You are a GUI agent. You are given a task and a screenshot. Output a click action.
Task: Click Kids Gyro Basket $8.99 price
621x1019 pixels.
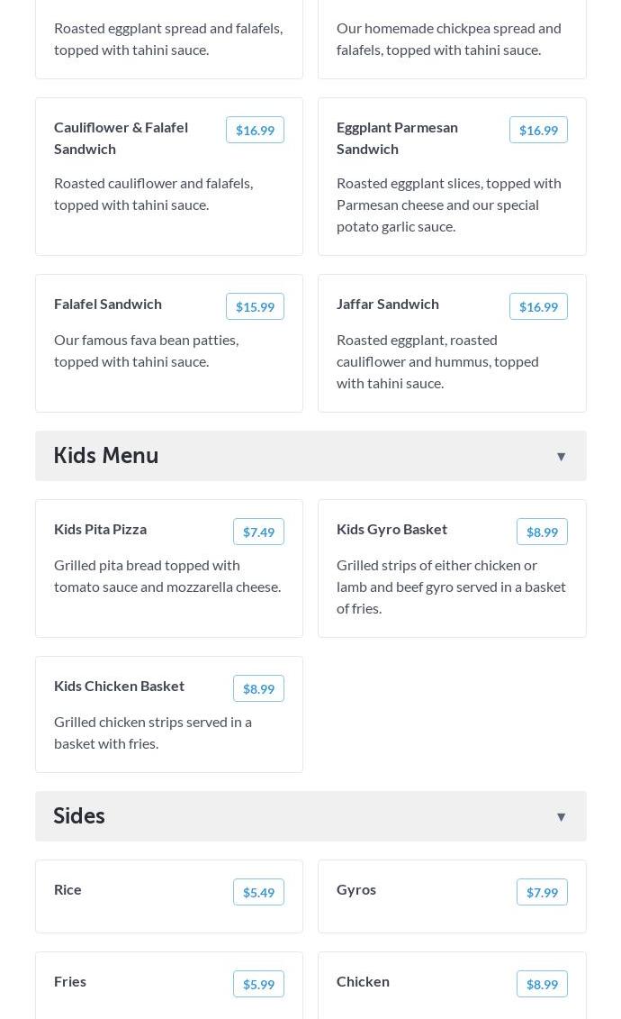542,532
